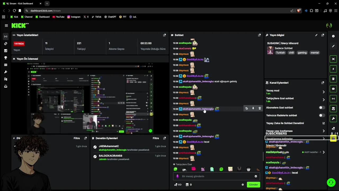Open the ChatGPT bookmark
Screen dimensions: 339x191
[x=110, y=17]
